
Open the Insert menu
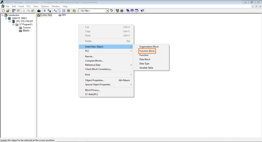pyautogui.click(x=21, y=6)
